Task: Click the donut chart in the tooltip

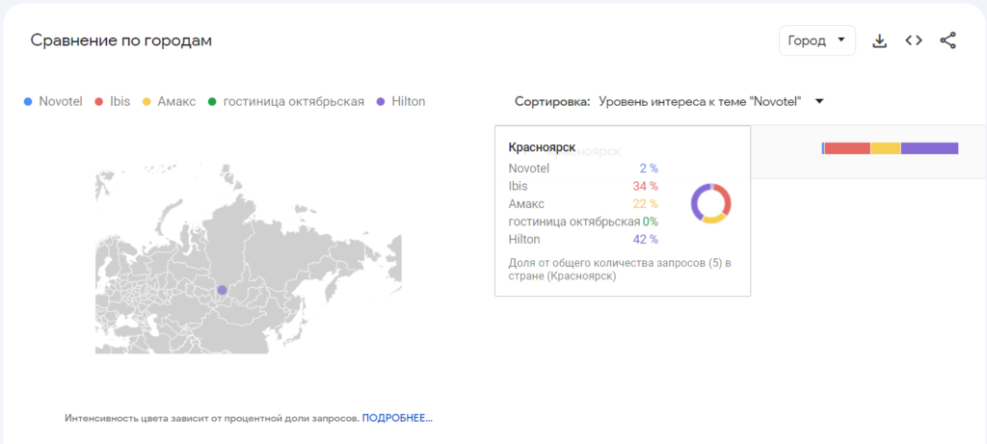Action: pos(711,204)
